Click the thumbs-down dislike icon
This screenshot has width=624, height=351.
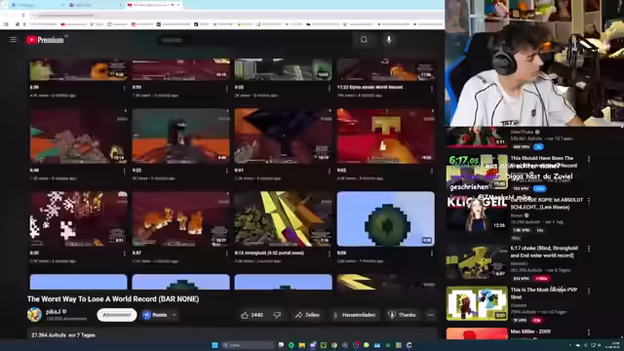click(277, 315)
